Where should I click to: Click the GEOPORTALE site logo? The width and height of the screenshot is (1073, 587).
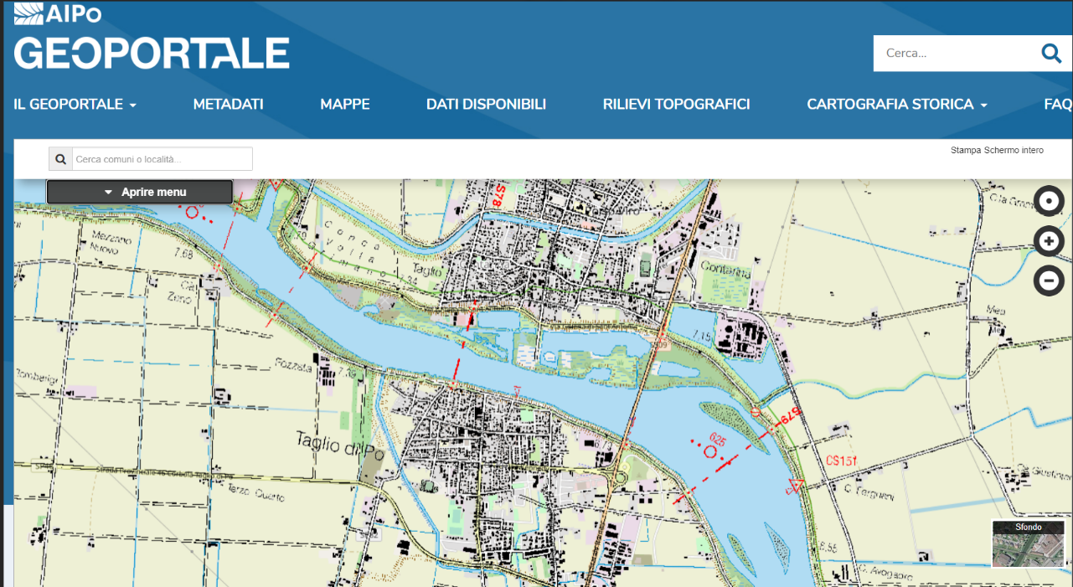[152, 54]
